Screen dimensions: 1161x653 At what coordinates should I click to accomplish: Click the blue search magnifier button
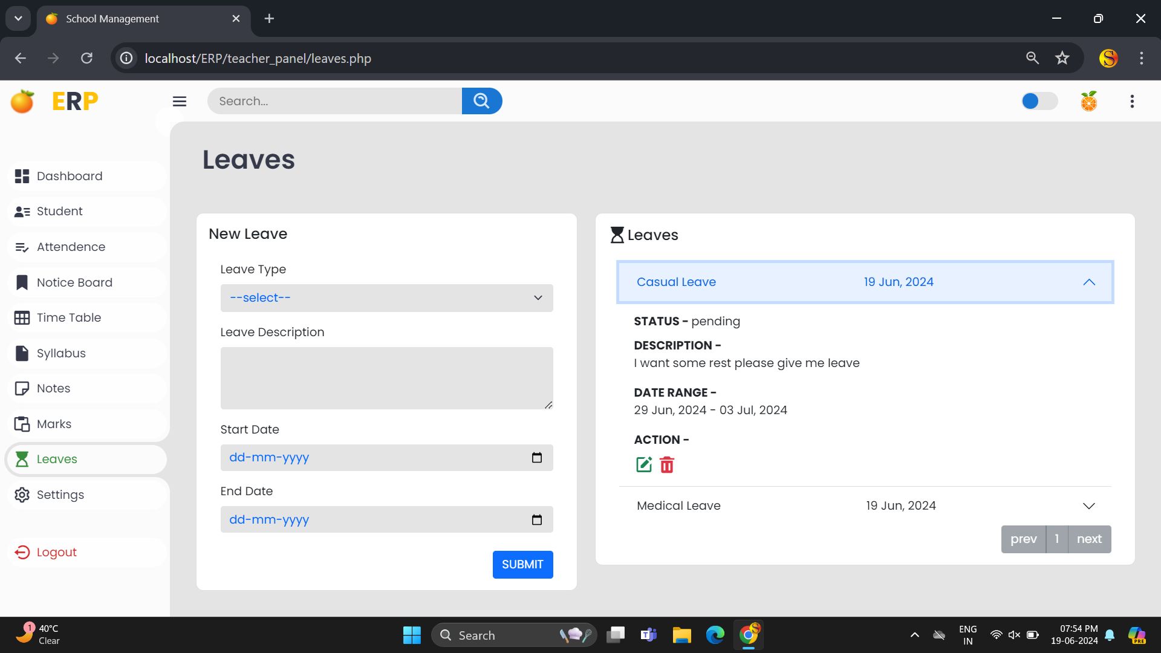(481, 101)
